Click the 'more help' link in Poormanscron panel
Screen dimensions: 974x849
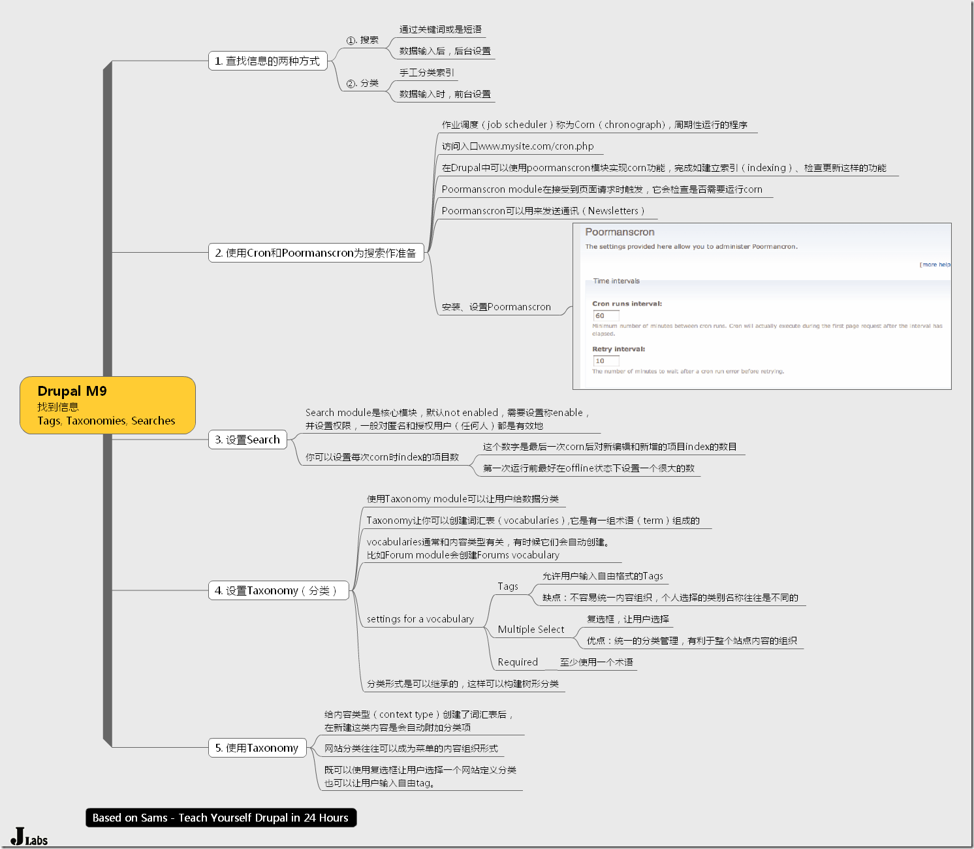(x=935, y=264)
